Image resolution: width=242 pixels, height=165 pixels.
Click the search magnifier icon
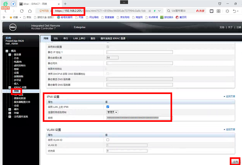169,11
